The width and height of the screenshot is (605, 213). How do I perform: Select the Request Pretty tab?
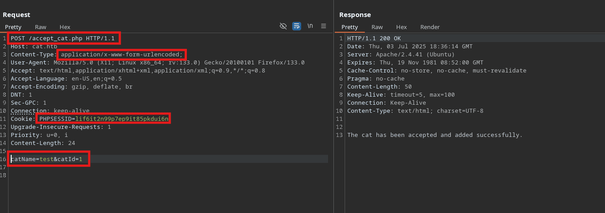point(13,27)
